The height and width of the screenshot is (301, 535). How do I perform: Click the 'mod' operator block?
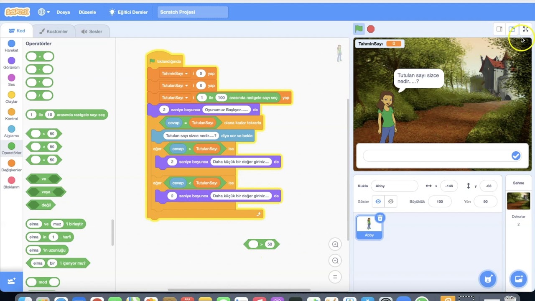(x=43, y=282)
